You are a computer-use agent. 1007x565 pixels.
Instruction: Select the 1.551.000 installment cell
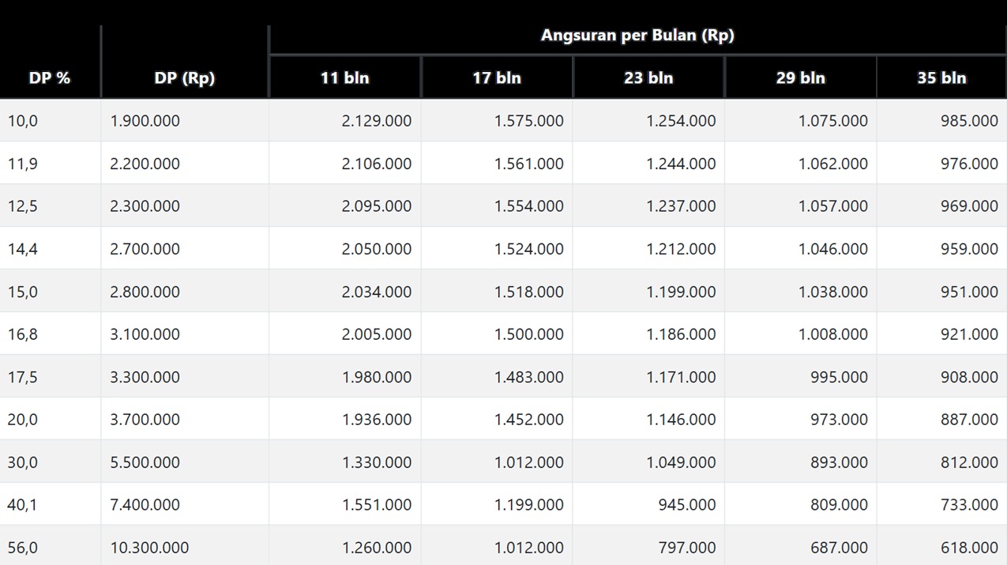pyautogui.click(x=376, y=505)
